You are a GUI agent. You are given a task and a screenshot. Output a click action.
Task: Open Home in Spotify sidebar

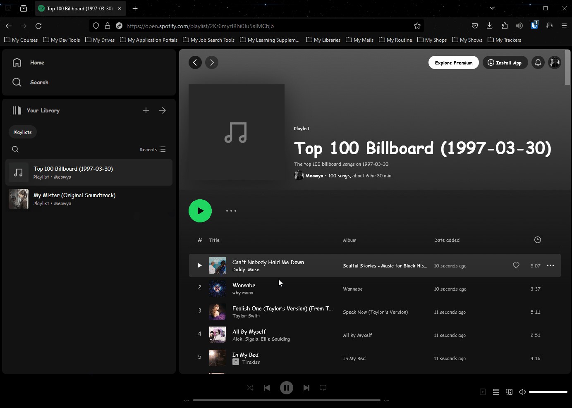[29, 62]
